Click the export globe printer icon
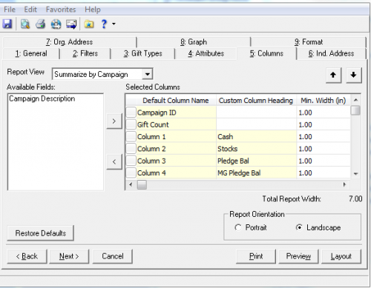 pos(56,24)
